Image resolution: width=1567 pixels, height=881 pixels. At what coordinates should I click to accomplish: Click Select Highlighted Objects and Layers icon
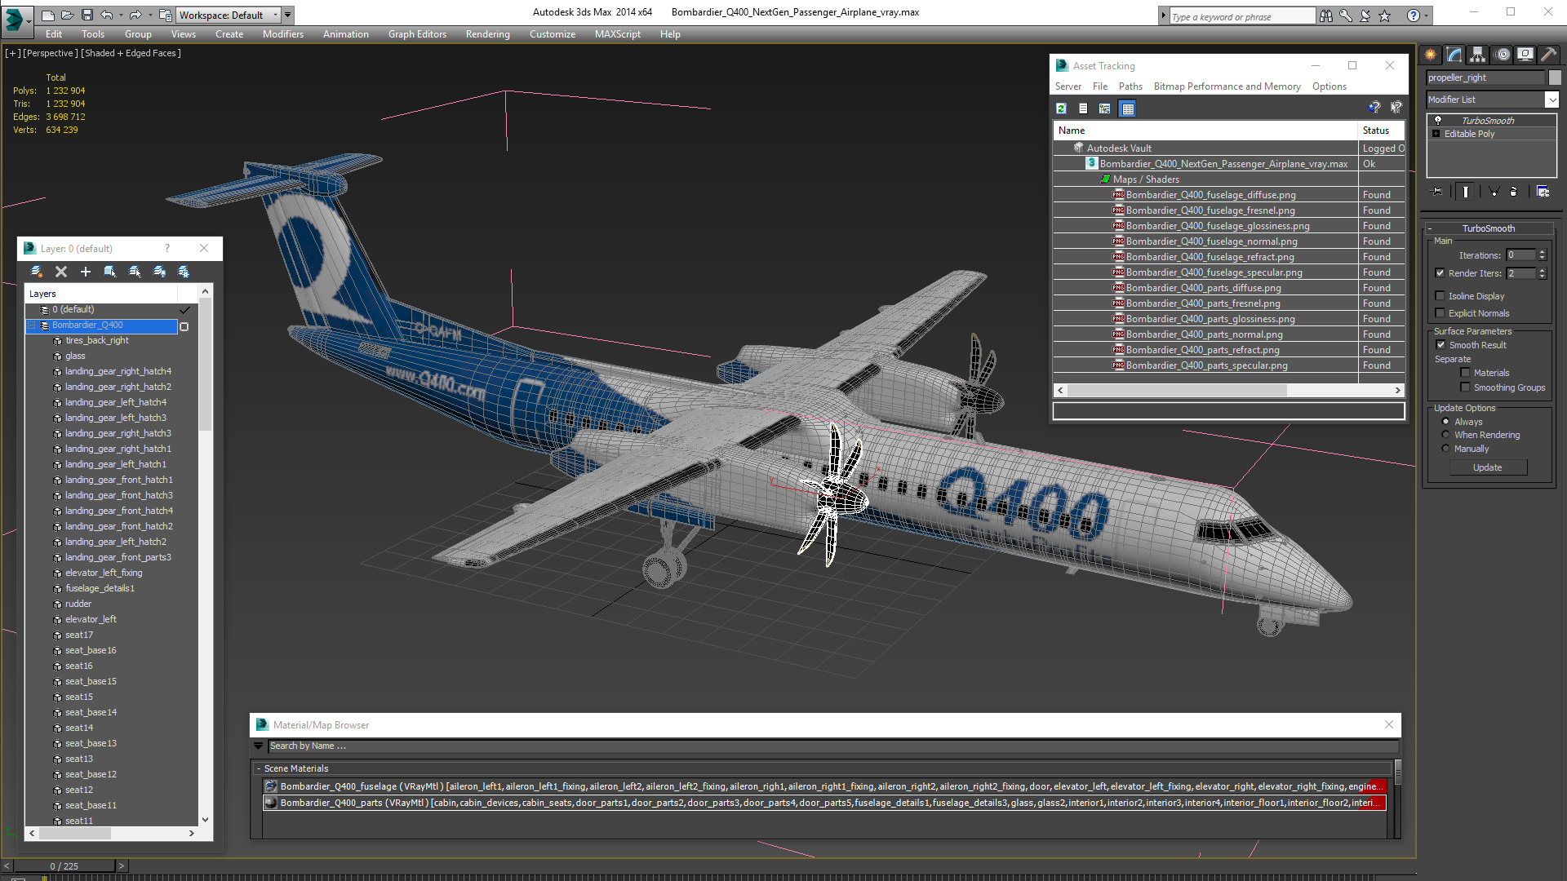(109, 272)
